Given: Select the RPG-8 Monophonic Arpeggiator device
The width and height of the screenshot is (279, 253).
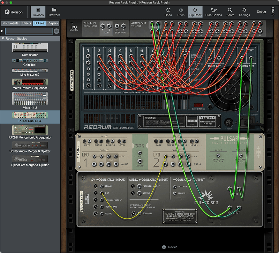Looking at the screenshot, I should 30,132.
